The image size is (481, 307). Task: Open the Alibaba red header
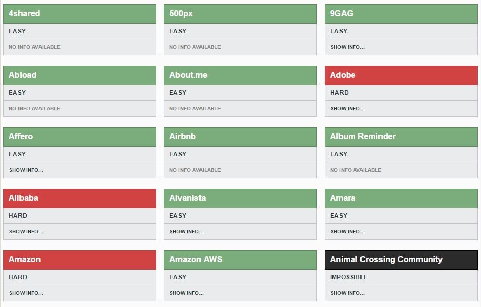[79, 198]
